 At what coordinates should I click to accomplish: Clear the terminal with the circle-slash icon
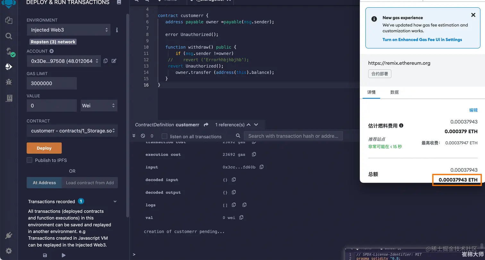click(143, 136)
